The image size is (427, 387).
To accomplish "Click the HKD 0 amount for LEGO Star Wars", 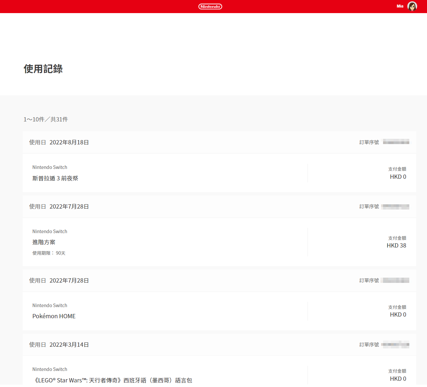I will click(x=398, y=379).
